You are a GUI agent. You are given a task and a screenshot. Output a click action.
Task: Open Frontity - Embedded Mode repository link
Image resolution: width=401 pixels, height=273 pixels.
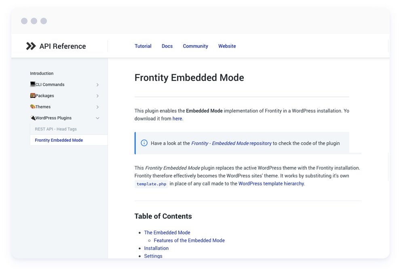point(231,143)
